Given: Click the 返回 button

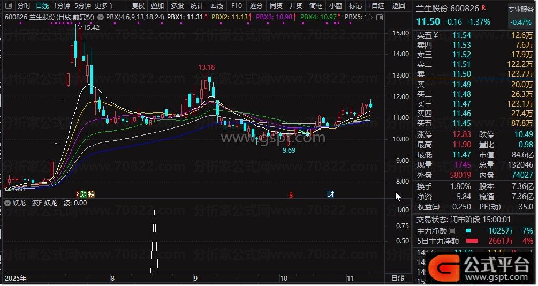Looking at the screenshot, I should [x=399, y=5].
